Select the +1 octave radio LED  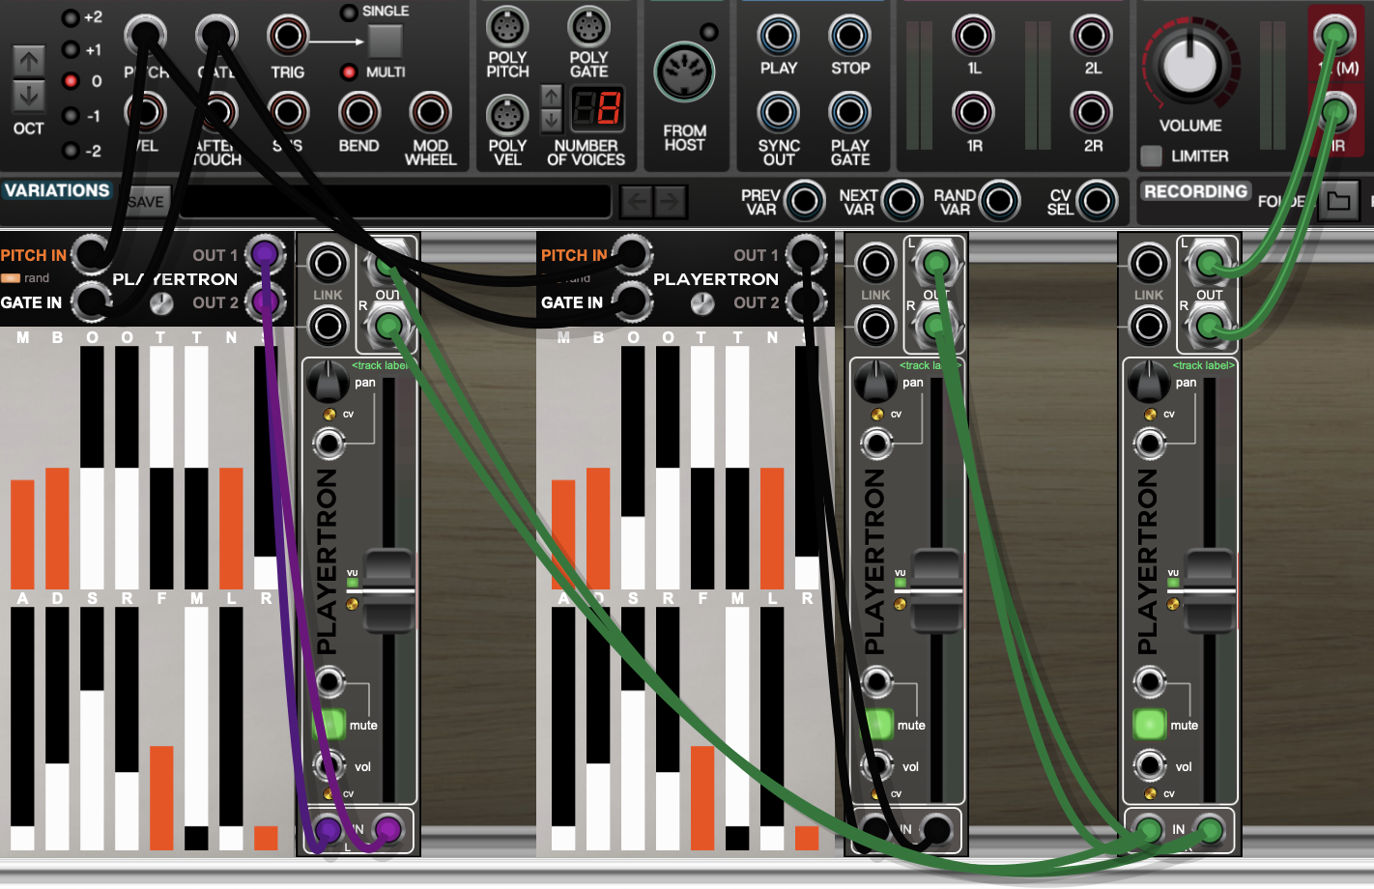tap(71, 49)
